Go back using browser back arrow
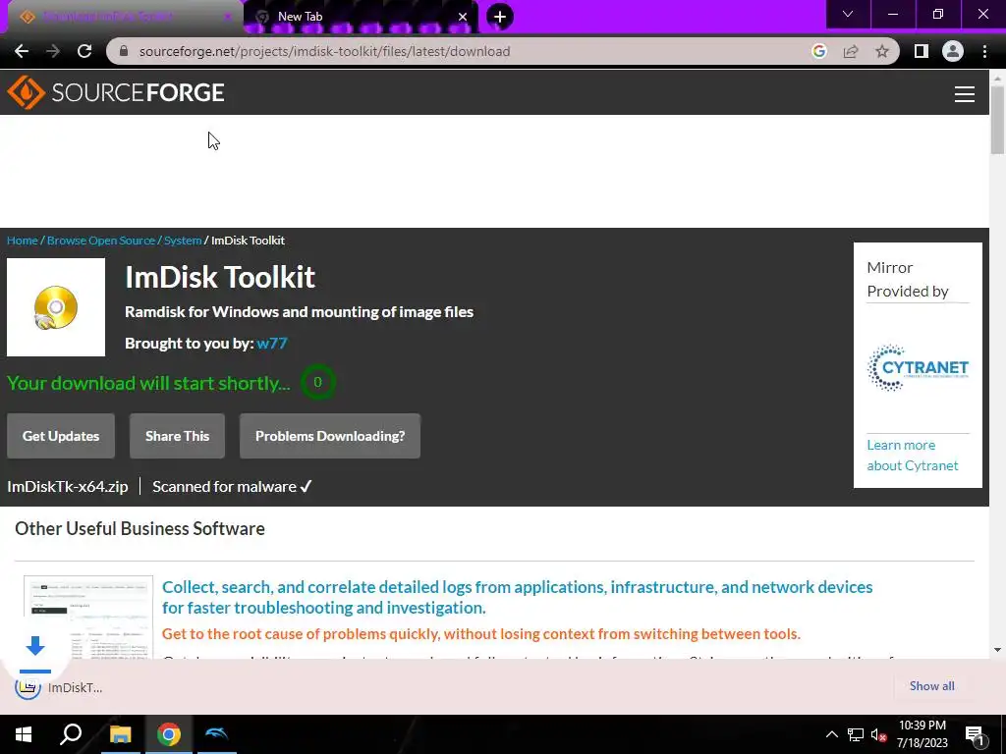This screenshot has width=1006, height=754. tap(22, 51)
